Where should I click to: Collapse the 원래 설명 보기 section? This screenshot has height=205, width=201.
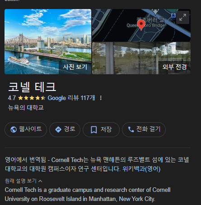pos(23,181)
